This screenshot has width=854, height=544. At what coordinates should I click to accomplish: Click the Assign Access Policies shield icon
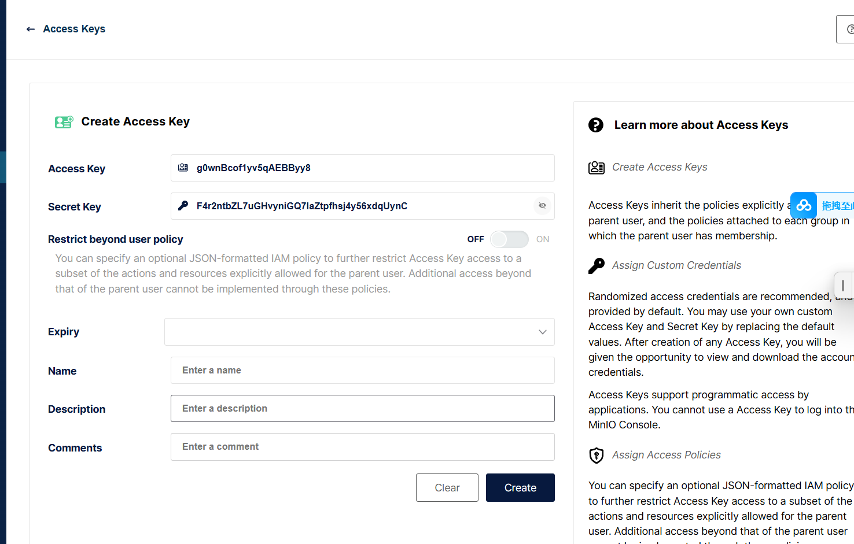(x=596, y=456)
